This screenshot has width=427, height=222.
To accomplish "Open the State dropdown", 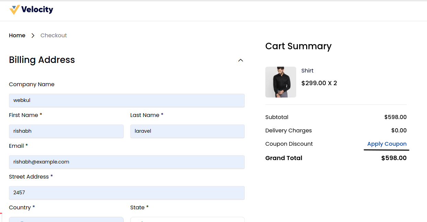I will click(x=187, y=220).
